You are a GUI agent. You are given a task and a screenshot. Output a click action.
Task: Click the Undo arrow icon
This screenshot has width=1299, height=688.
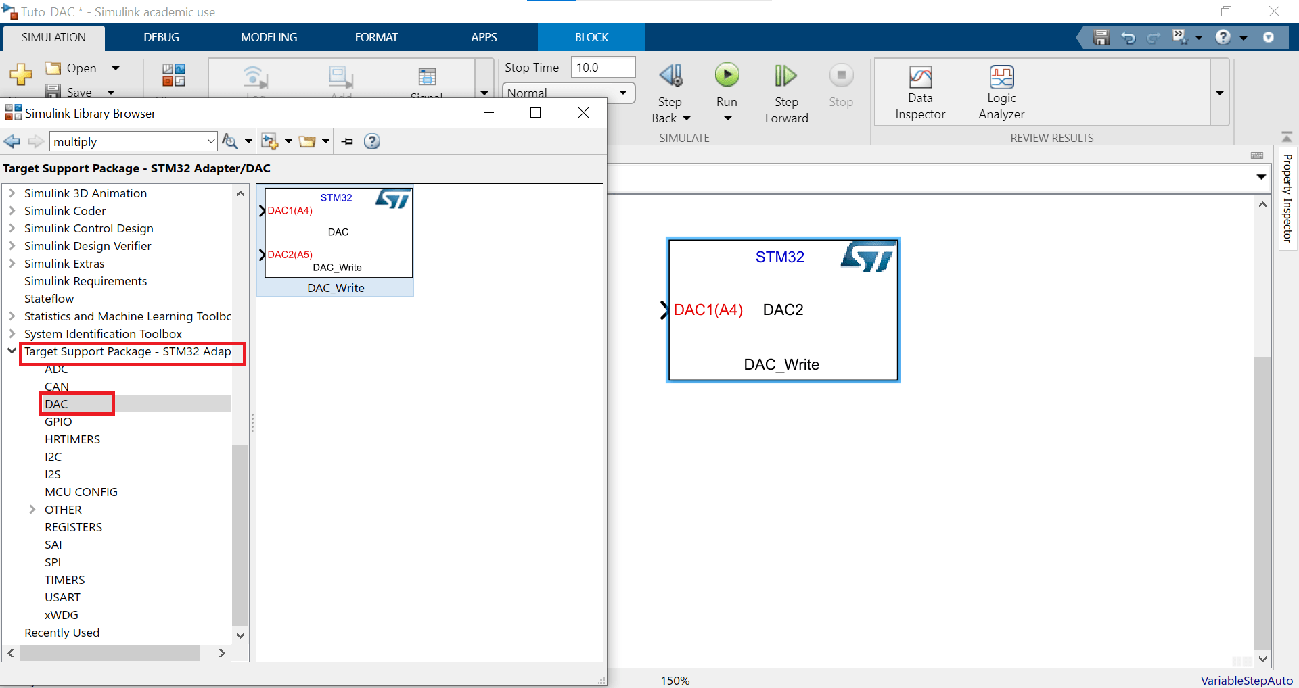tap(1128, 37)
